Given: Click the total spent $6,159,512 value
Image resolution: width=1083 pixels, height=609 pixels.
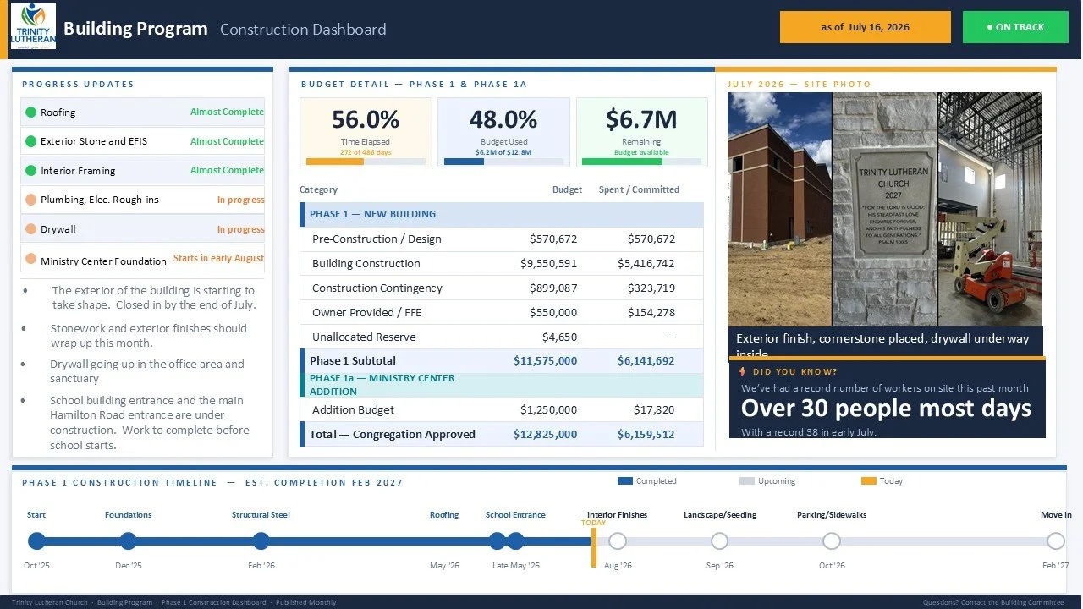Looking at the screenshot, I should click(x=646, y=435).
